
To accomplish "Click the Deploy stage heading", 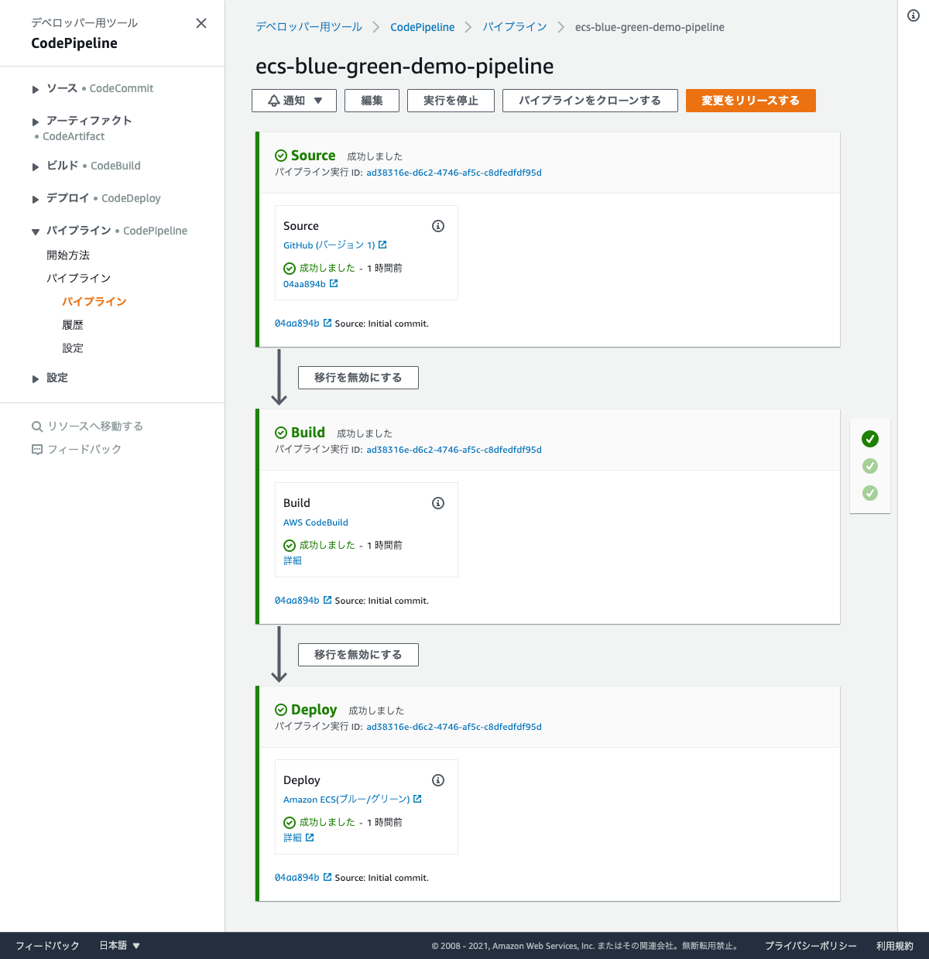I will (314, 710).
